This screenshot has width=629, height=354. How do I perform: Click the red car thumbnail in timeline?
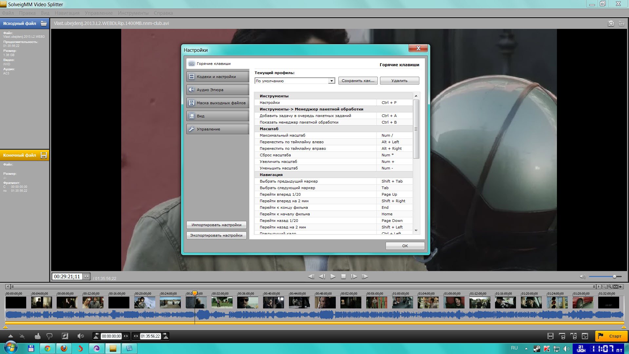pyautogui.click(x=582, y=303)
